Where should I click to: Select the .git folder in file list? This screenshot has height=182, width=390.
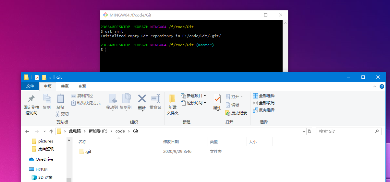(x=88, y=152)
